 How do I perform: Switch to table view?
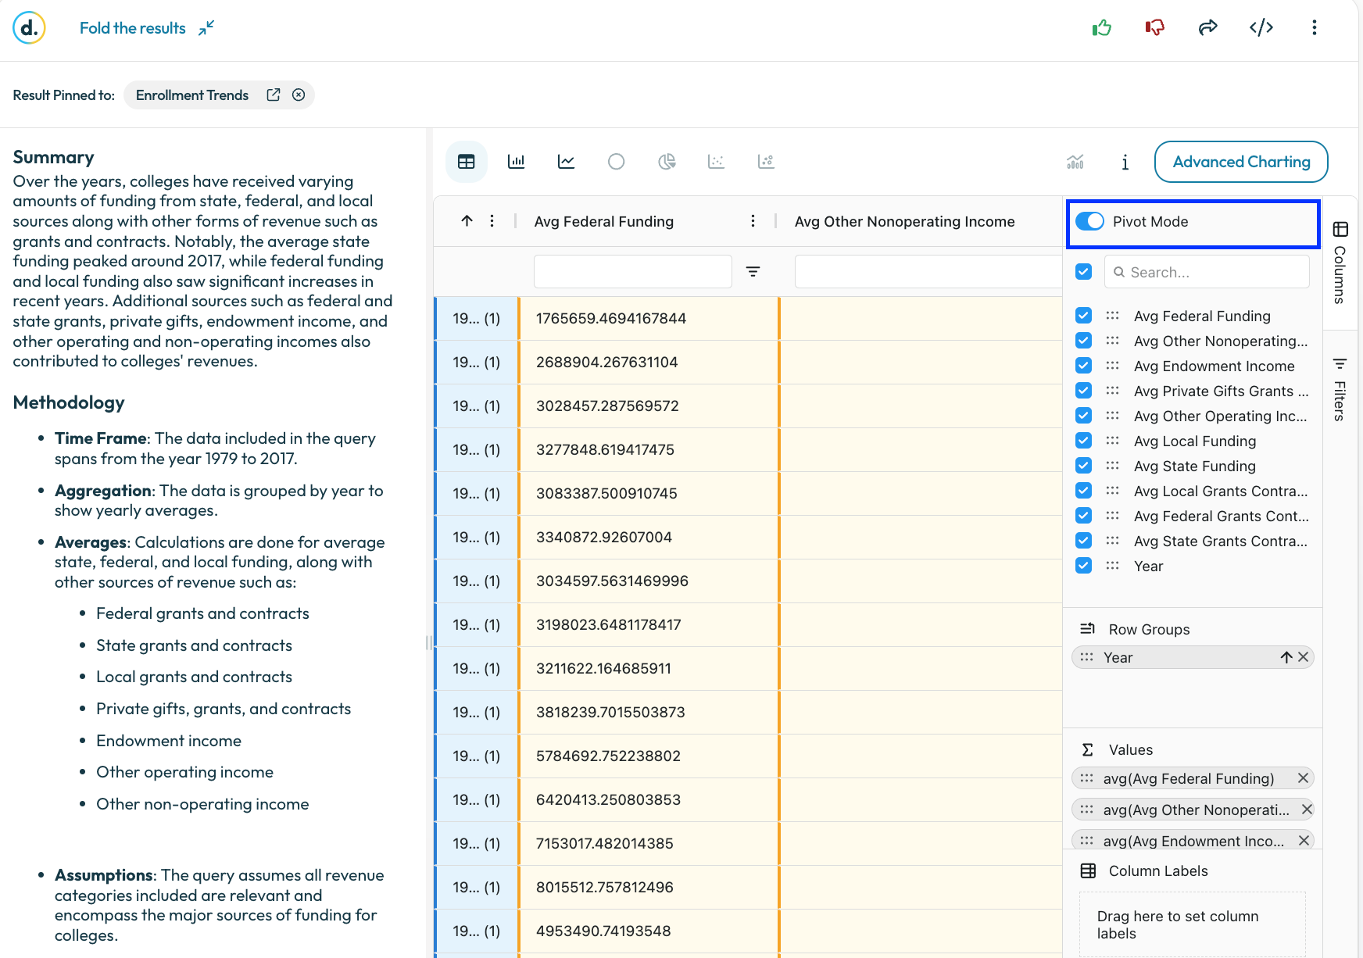pos(467,162)
